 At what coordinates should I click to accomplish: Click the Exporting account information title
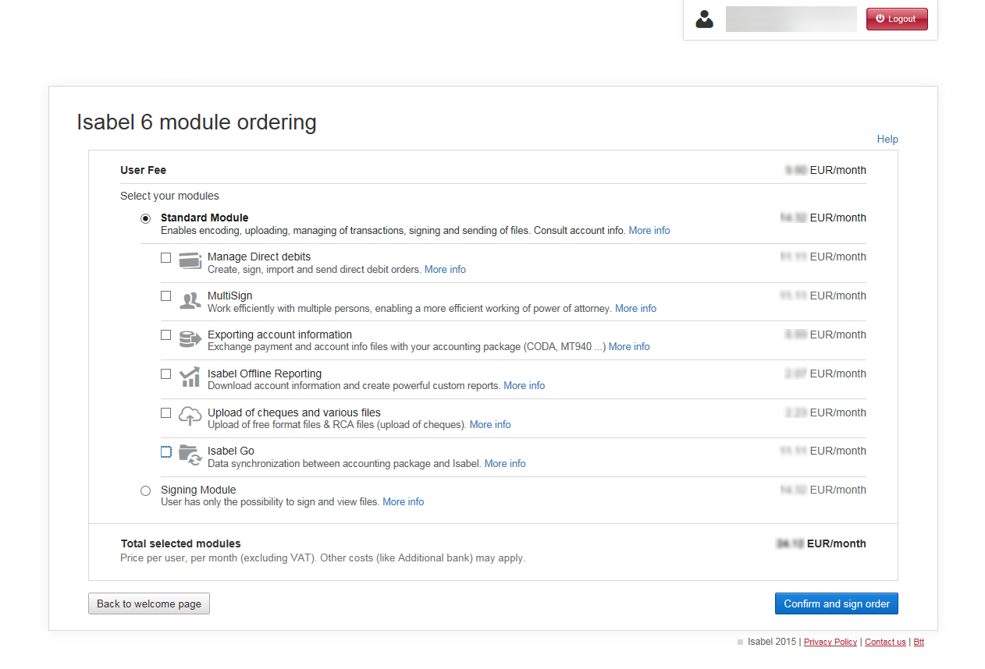pos(279,334)
